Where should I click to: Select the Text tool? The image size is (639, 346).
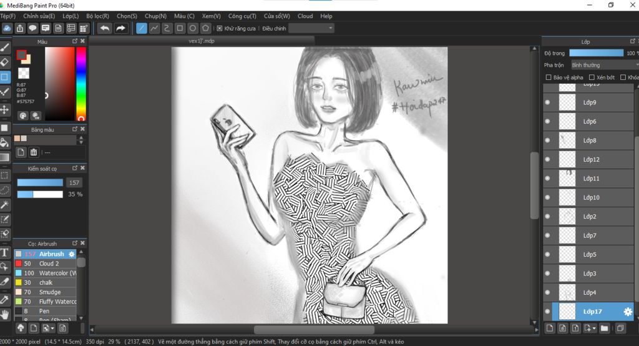click(4, 252)
